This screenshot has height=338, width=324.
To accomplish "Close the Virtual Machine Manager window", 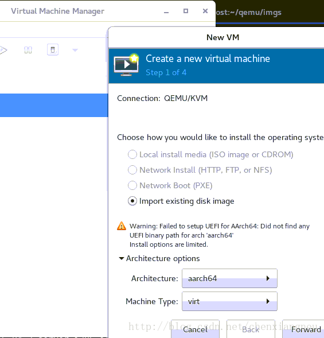I will (205, 11).
